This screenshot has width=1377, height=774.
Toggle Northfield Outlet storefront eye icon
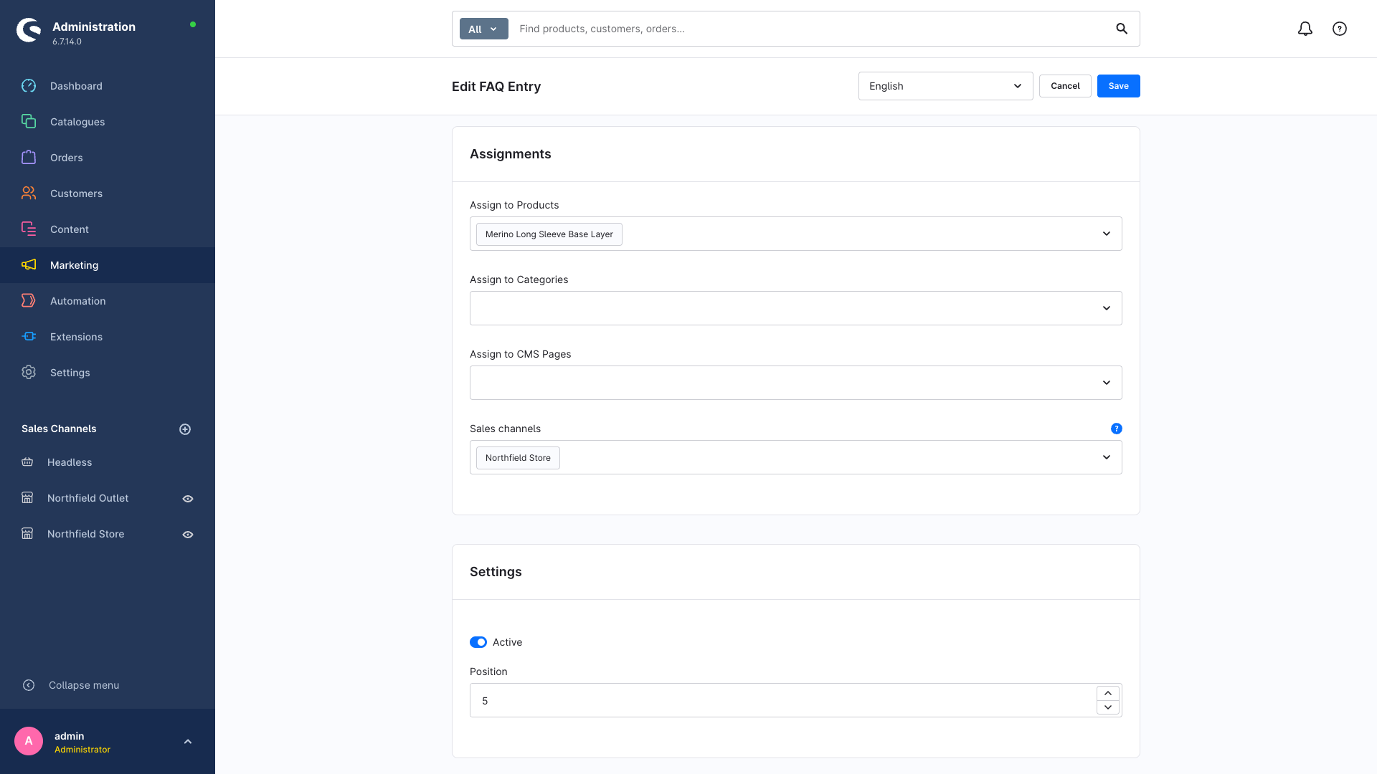[188, 499]
